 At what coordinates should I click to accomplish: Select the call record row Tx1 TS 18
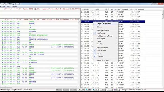click(x=113, y=17)
